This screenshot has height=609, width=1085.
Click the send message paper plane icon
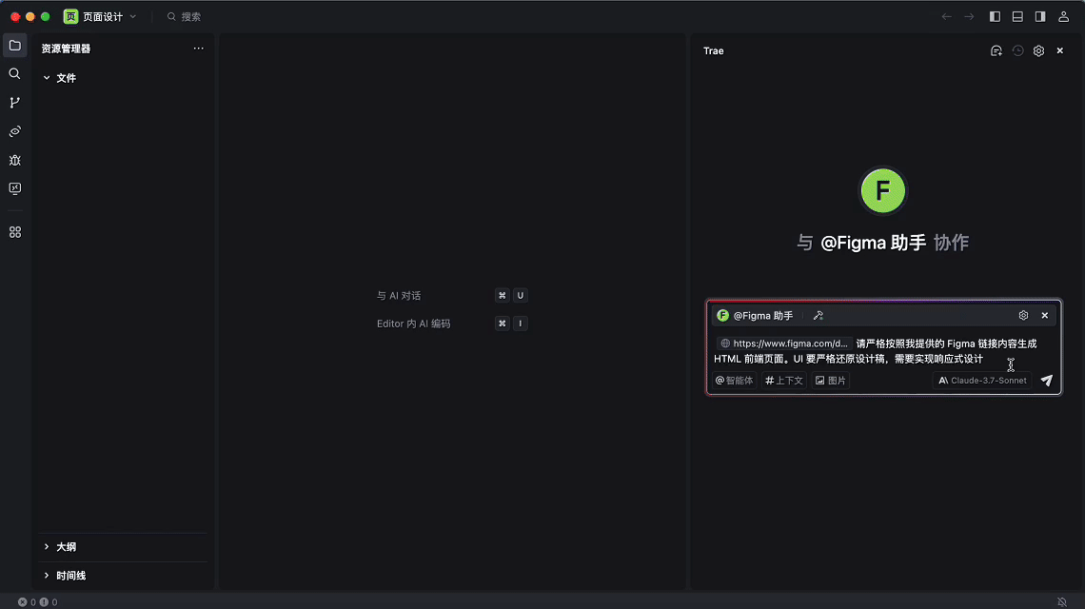1046,381
